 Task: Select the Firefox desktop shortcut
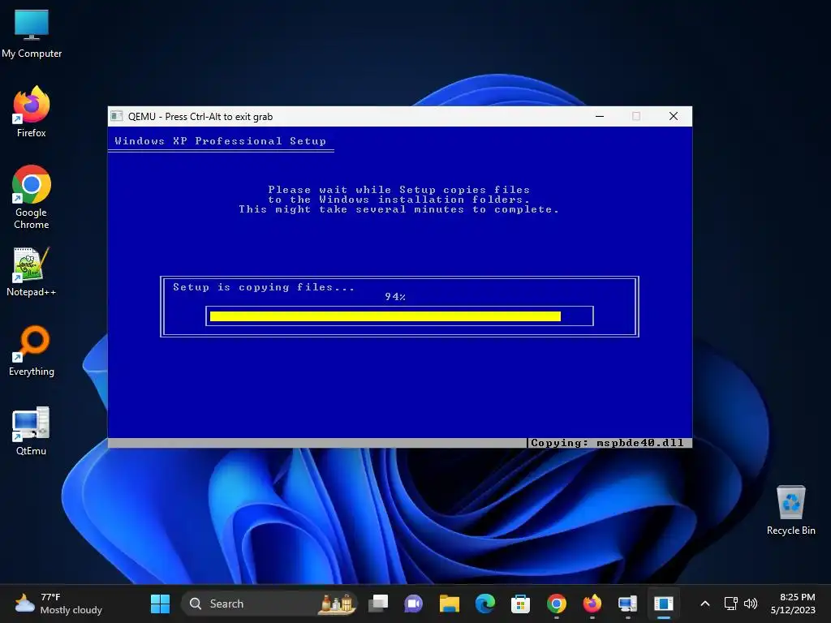pyautogui.click(x=32, y=112)
